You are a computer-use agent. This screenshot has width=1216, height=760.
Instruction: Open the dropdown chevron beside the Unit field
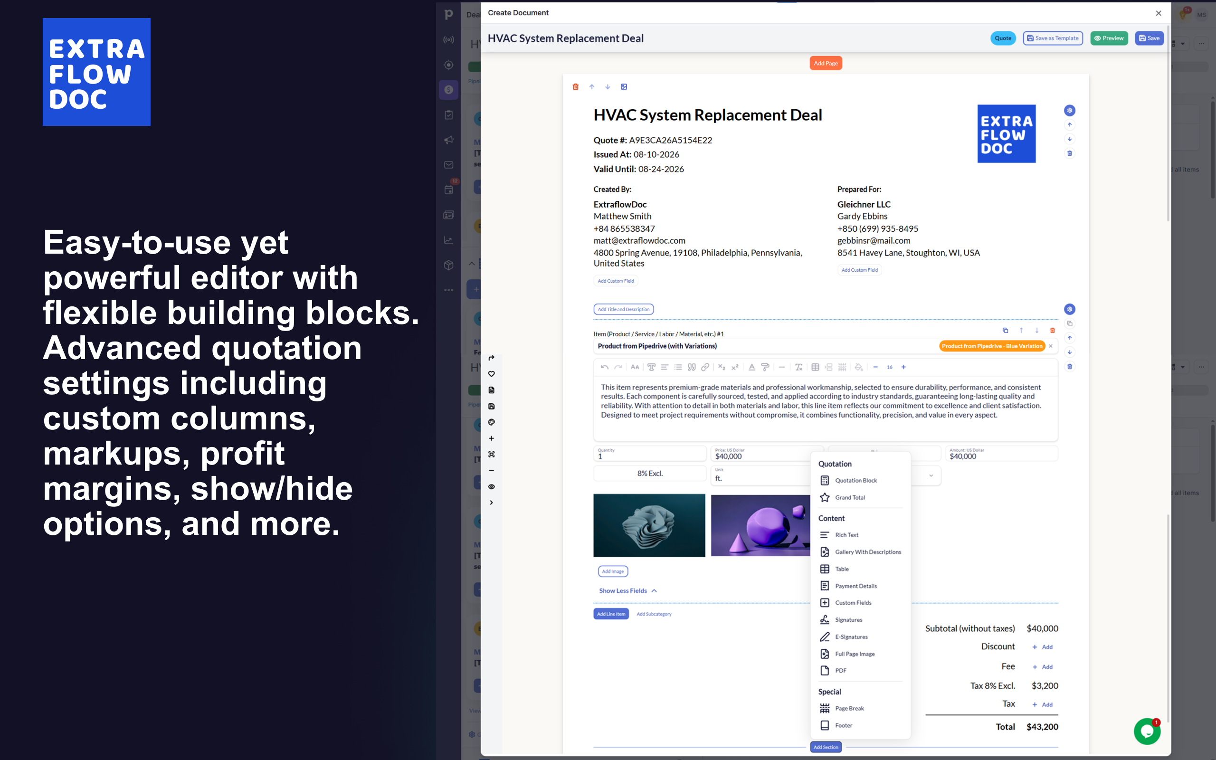click(931, 475)
